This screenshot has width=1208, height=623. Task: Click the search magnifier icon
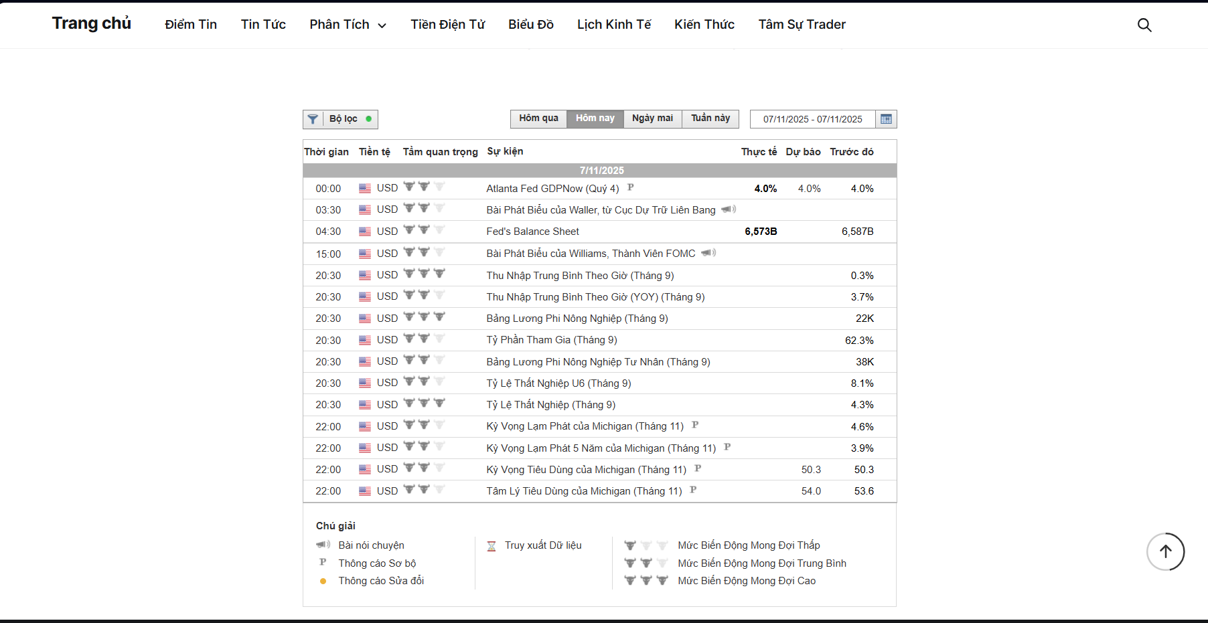tap(1144, 25)
